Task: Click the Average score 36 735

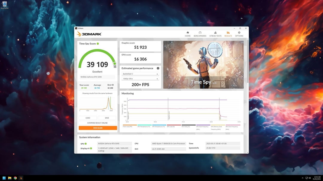Action: click(x=97, y=88)
